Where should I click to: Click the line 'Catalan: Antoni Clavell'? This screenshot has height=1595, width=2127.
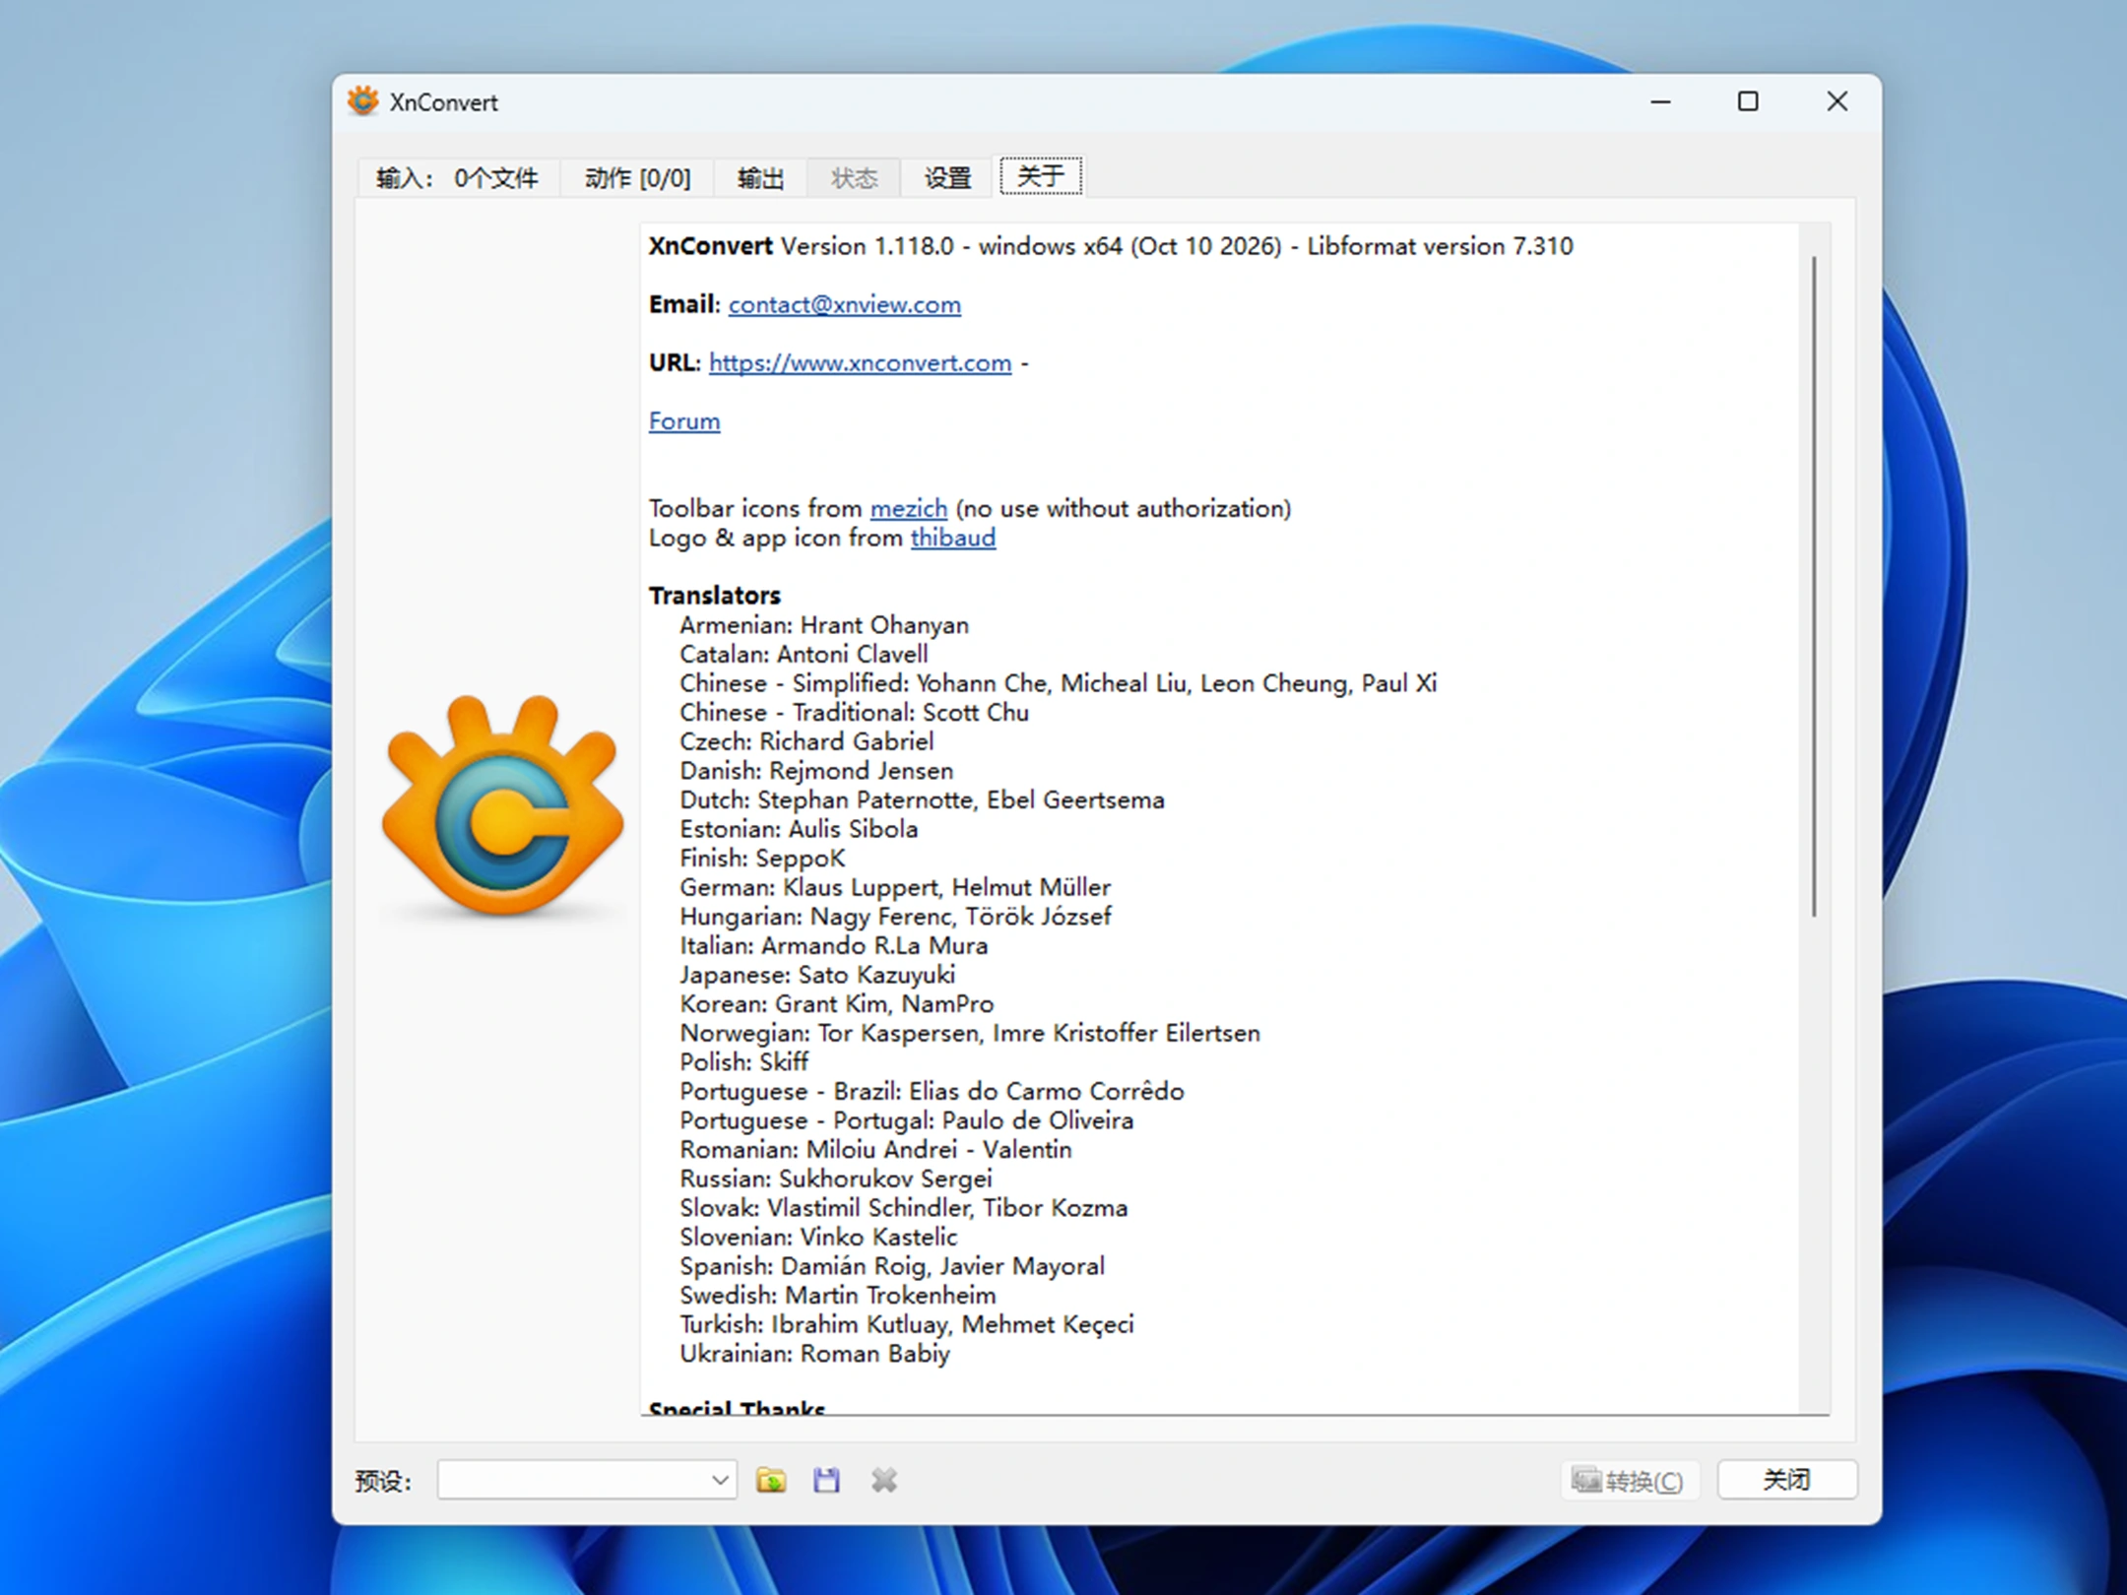coord(804,654)
